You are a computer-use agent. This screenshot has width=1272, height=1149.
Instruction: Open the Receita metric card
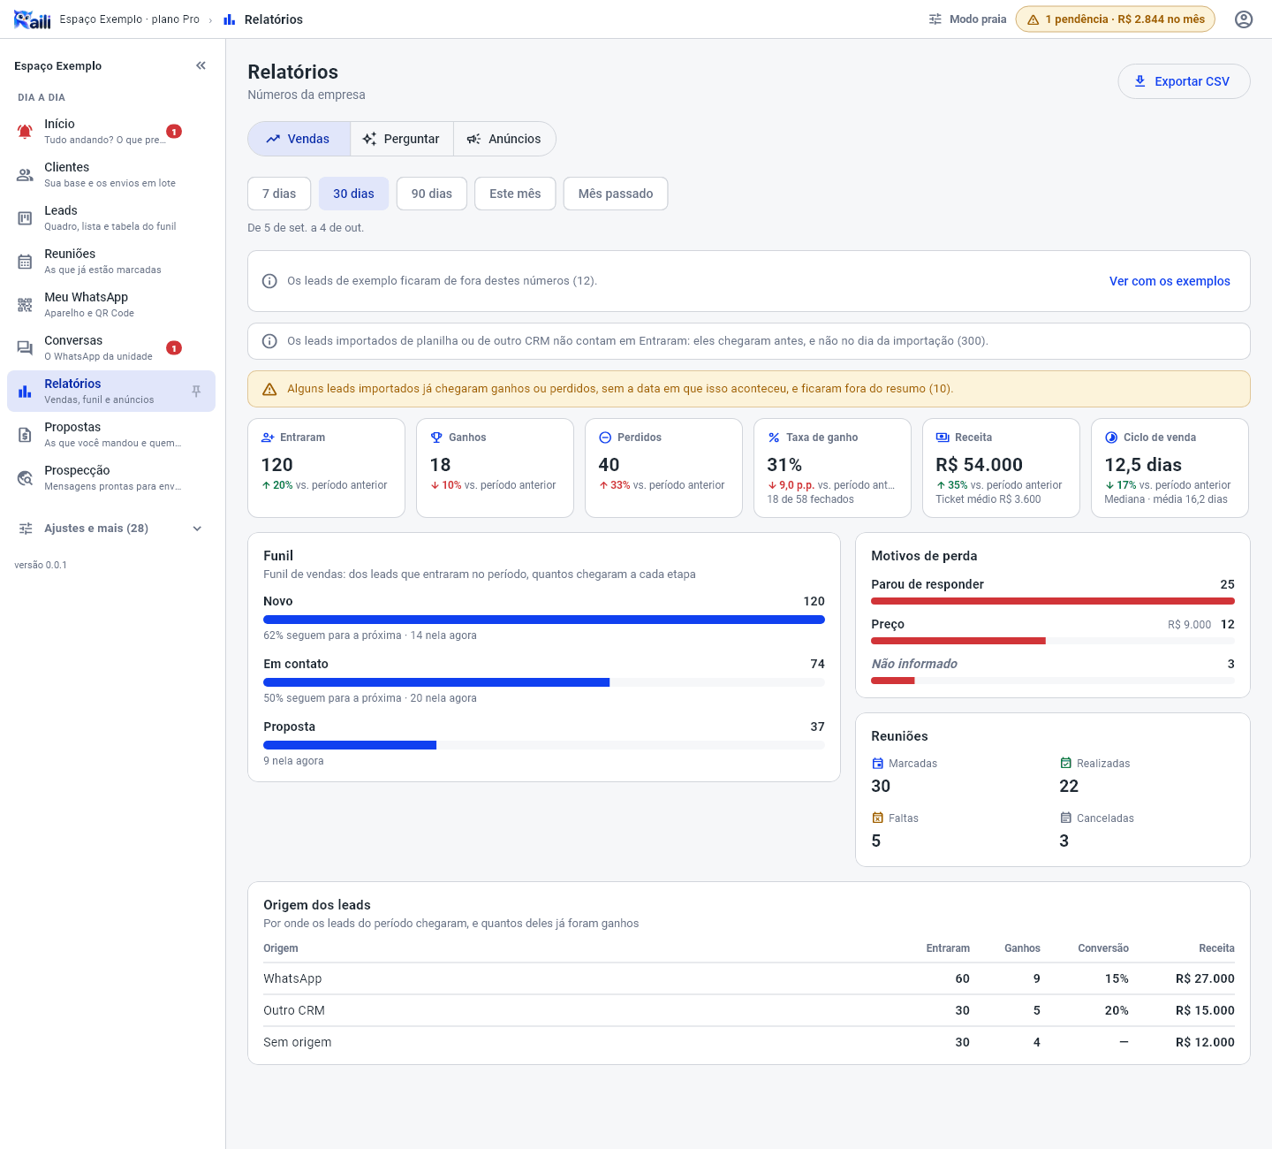1001,468
